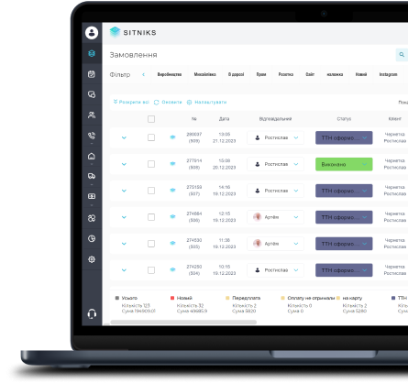Expand row of order 277914
The height and width of the screenshot is (383, 408).
(x=124, y=164)
